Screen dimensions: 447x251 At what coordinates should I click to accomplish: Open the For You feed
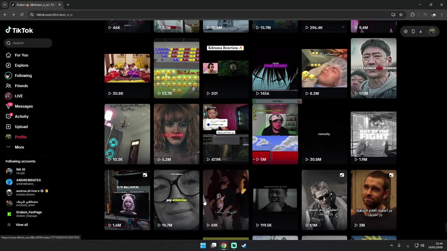click(21, 55)
